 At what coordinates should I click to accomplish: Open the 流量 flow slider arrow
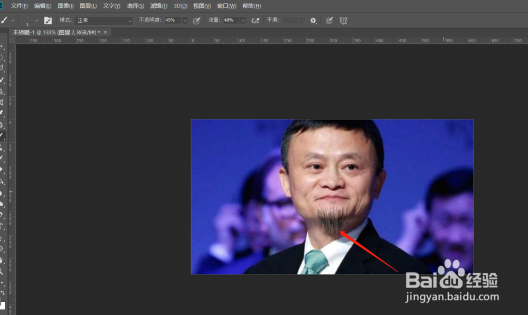[x=243, y=21]
